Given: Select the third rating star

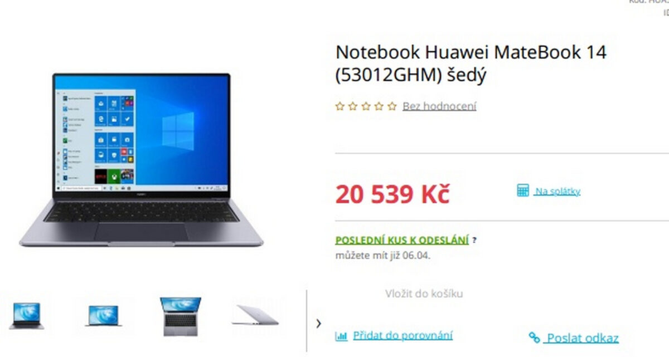Looking at the screenshot, I should point(366,106).
